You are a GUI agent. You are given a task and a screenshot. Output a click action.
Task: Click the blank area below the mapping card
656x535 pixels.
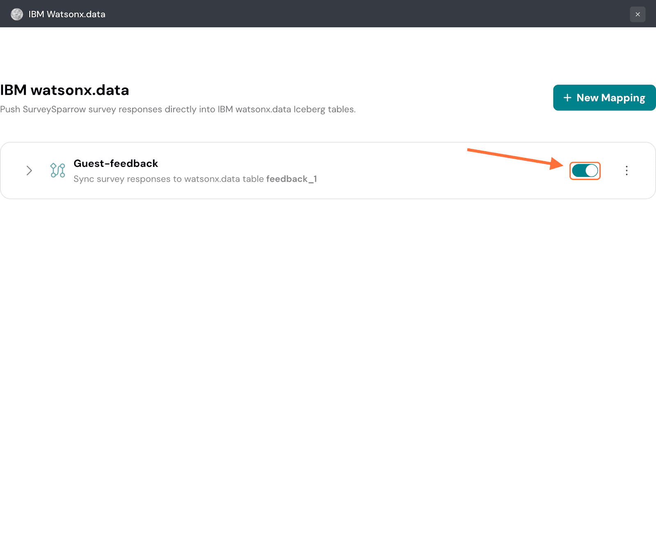pos(328,328)
